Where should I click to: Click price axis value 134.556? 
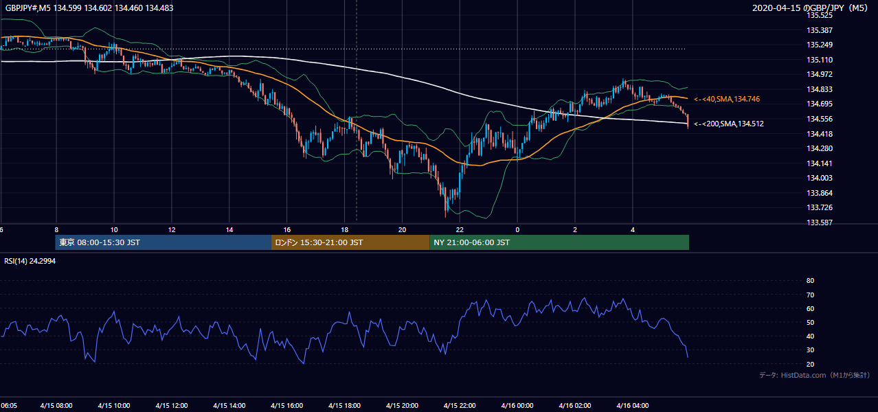pos(819,119)
